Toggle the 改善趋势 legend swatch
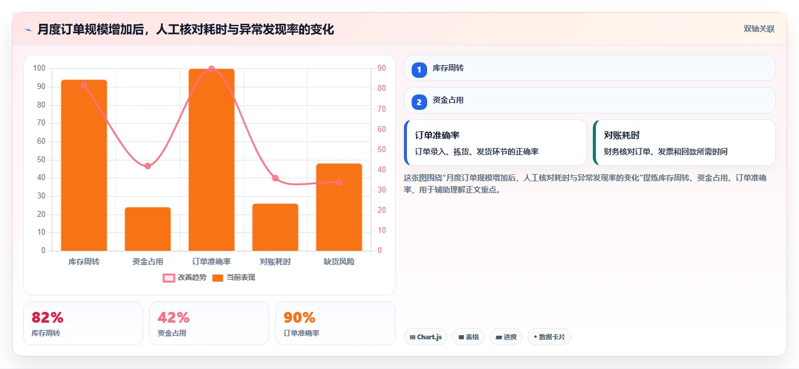Image resolution: width=799 pixels, height=369 pixels. click(x=169, y=277)
